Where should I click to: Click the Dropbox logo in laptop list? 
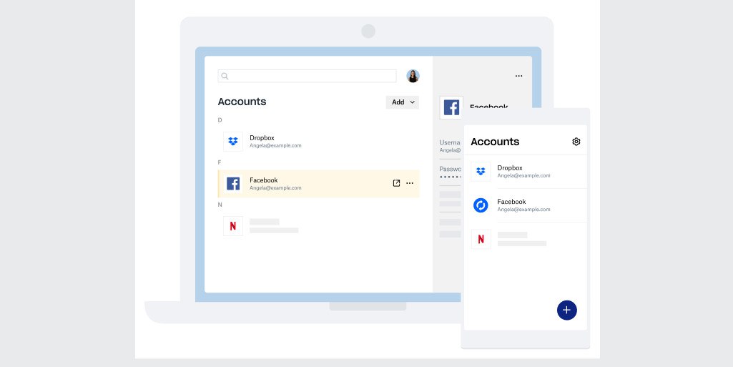point(233,142)
